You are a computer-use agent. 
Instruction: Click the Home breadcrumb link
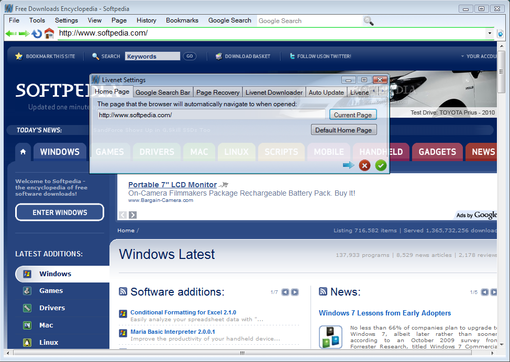(x=126, y=230)
